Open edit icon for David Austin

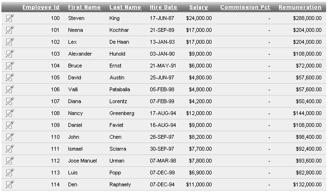(x=10, y=77)
